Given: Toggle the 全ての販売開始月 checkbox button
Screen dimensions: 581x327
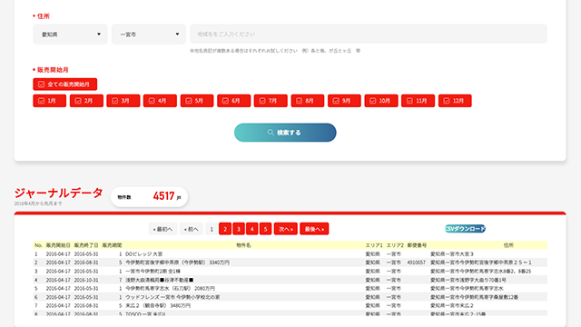Looking at the screenshot, I should coord(64,84).
